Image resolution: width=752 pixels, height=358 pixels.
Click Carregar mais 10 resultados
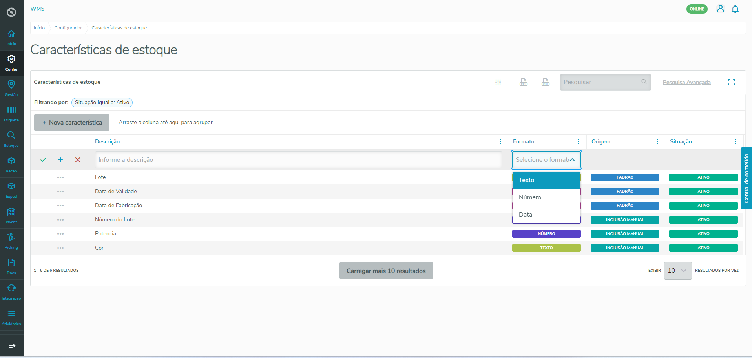coord(386,271)
